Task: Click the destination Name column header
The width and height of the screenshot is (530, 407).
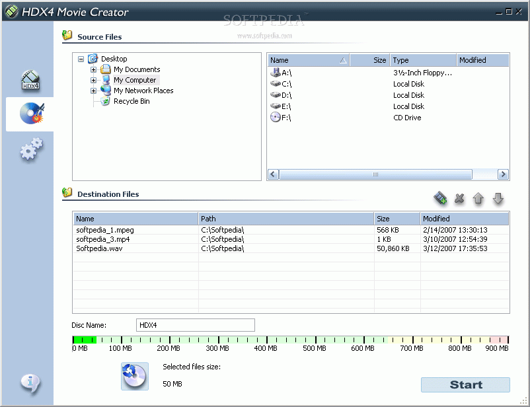Action: (x=135, y=219)
